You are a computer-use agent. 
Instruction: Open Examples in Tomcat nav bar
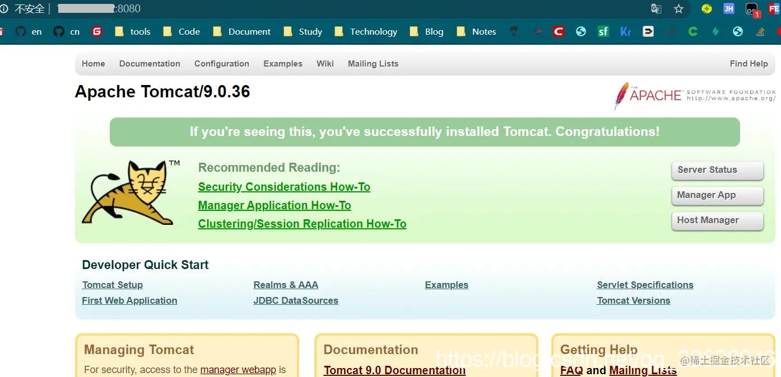[x=283, y=64]
